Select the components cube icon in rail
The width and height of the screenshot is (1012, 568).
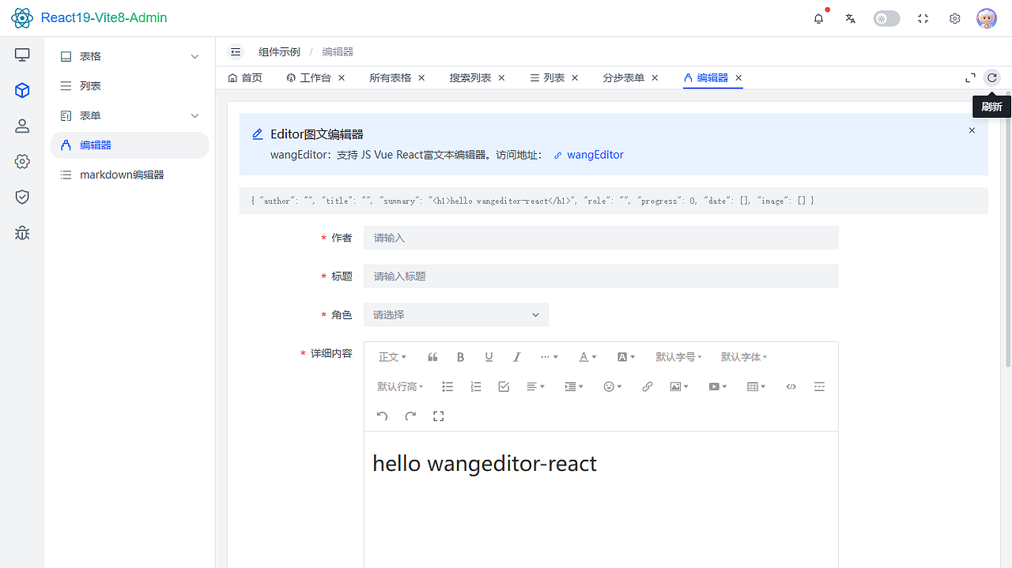click(x=22, y=90)
